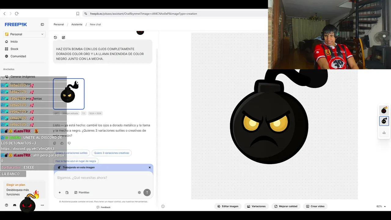Open help question mark icon

(6, 205)
